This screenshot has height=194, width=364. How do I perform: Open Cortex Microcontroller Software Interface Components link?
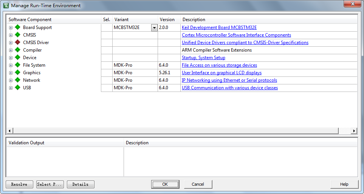[236, 35]
